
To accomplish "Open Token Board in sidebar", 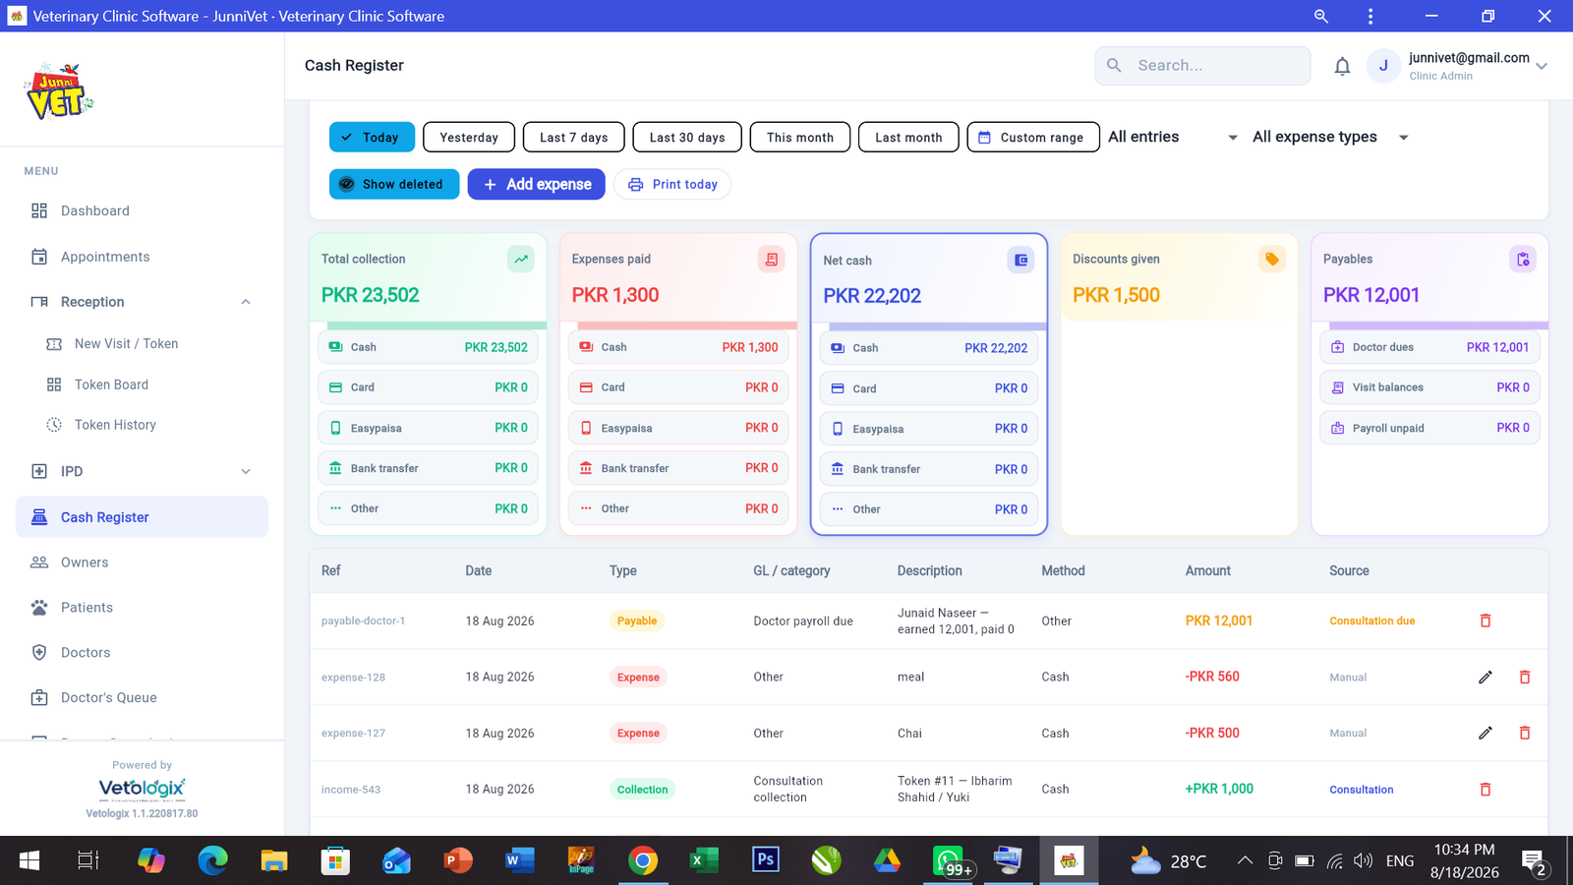I will pos(111,384).
